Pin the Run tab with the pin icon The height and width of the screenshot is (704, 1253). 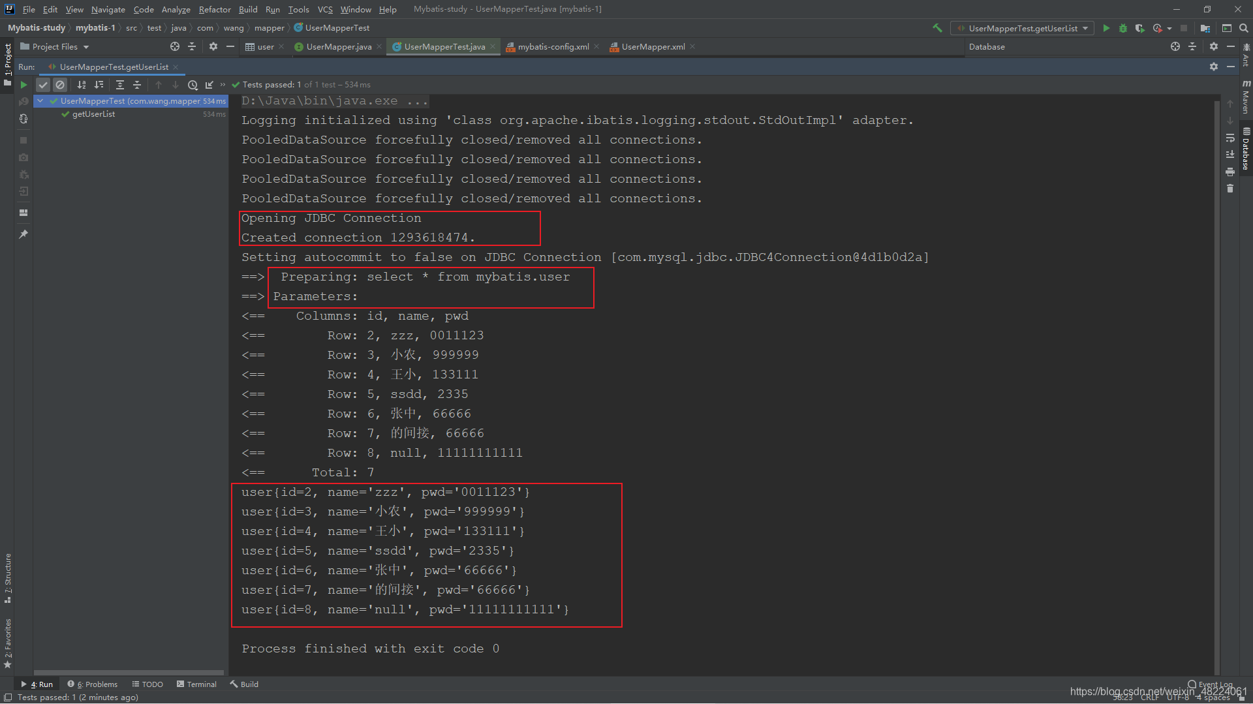[x=23, y=234]
